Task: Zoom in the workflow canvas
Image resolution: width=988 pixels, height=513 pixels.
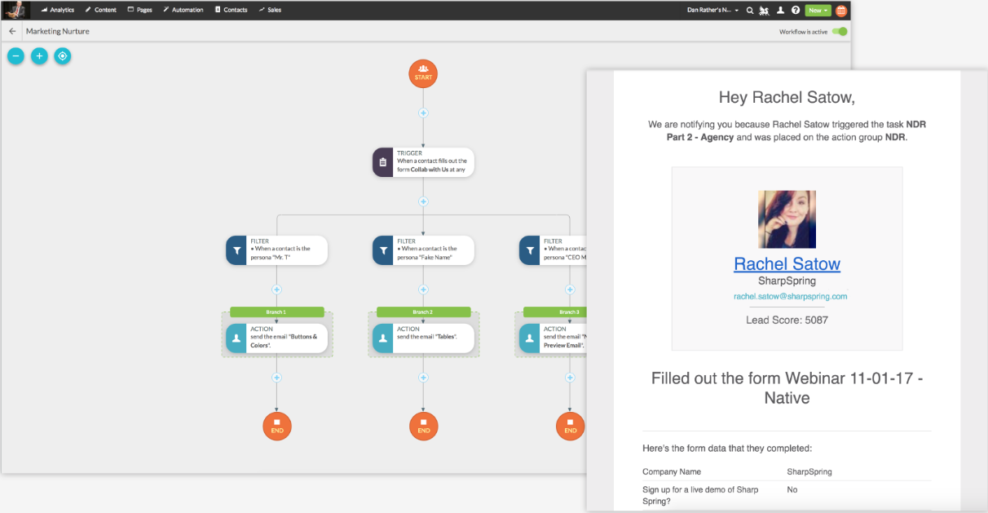Action: (x=39, y=56)
